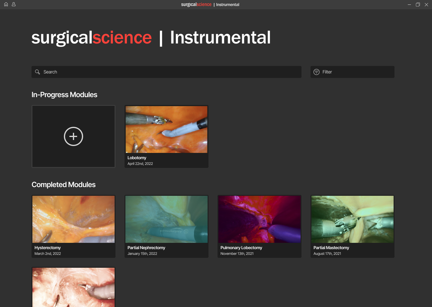This screenshot has height=307, width=432.
Task: Open the partially visible bottom module thumbnail
Action: (x=73, y=287)
